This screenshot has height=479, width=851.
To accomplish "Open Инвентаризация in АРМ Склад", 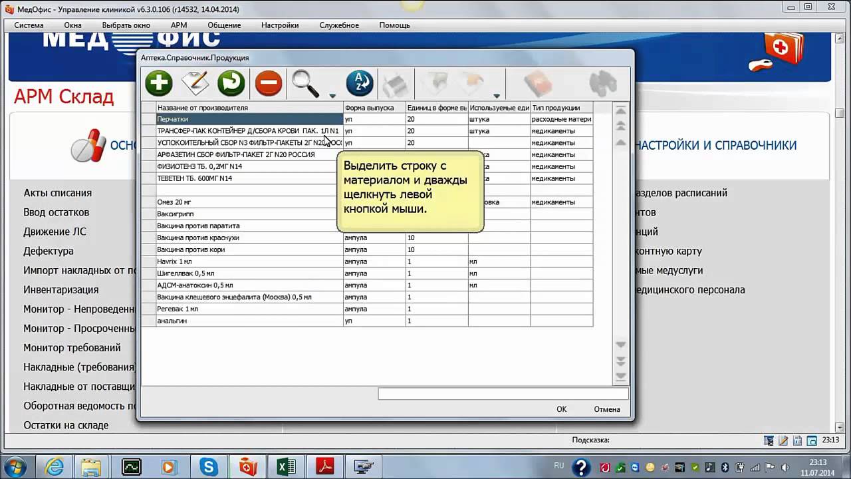I will coord(61,289).
